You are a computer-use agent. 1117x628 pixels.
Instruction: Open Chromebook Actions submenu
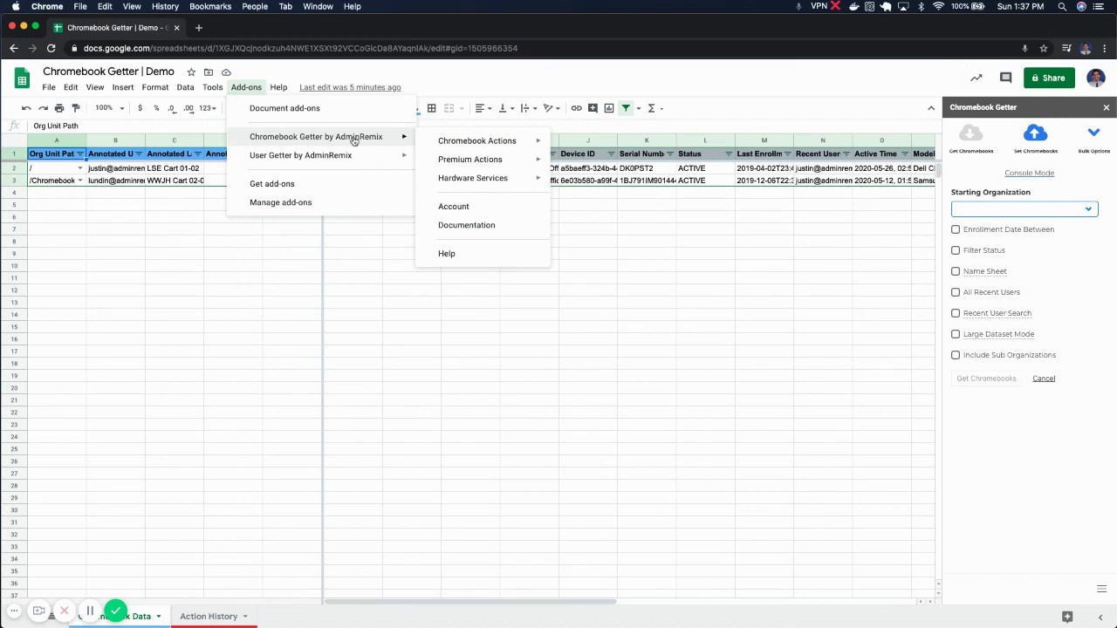483,140
